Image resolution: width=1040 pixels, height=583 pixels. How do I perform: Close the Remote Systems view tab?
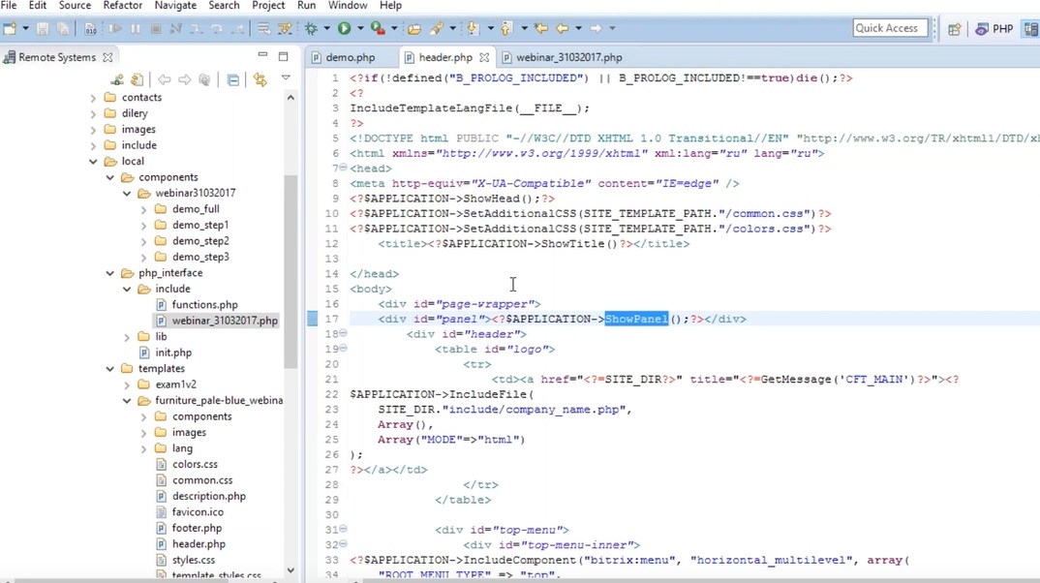point(107,58)
